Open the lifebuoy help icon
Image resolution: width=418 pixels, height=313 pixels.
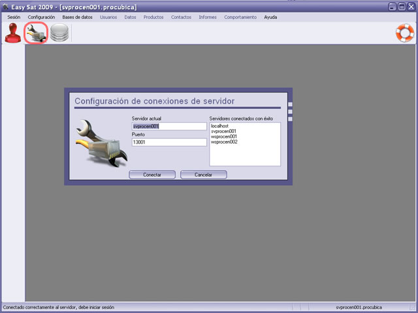tap(405, 33)
